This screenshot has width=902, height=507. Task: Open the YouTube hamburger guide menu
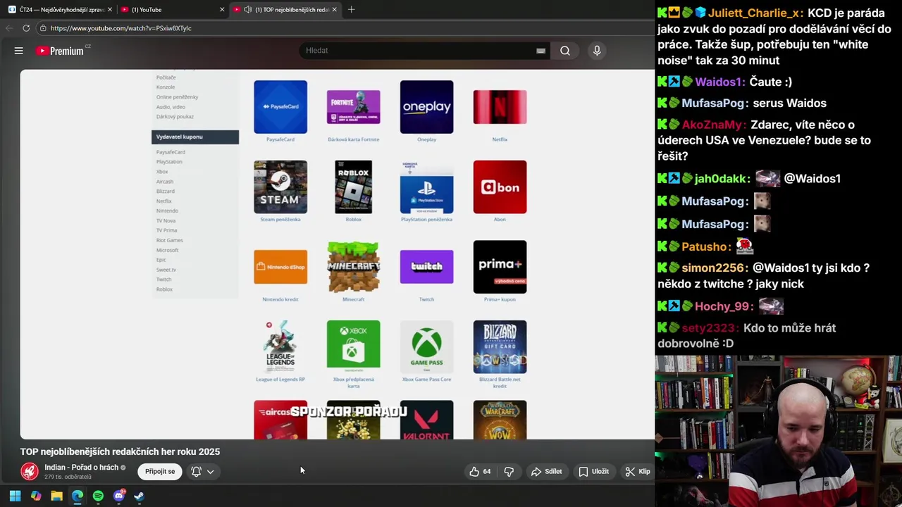19,51
